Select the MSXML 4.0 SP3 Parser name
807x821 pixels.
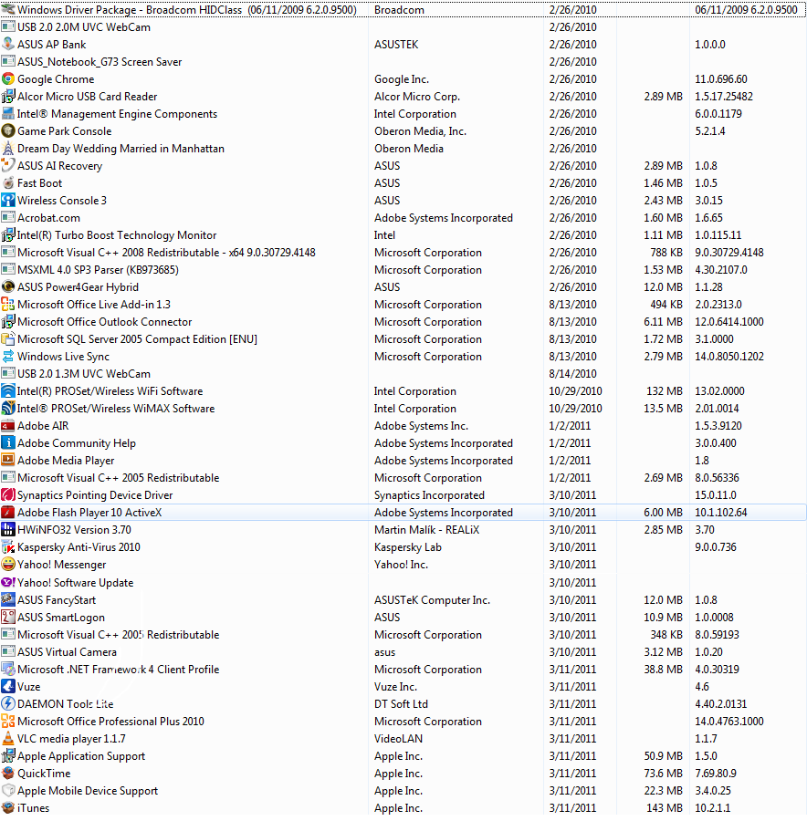98,270
